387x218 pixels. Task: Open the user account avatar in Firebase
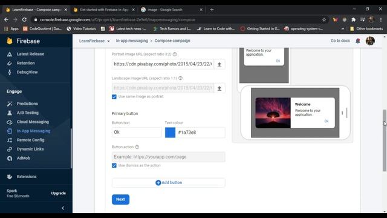(x=370, y=41)
